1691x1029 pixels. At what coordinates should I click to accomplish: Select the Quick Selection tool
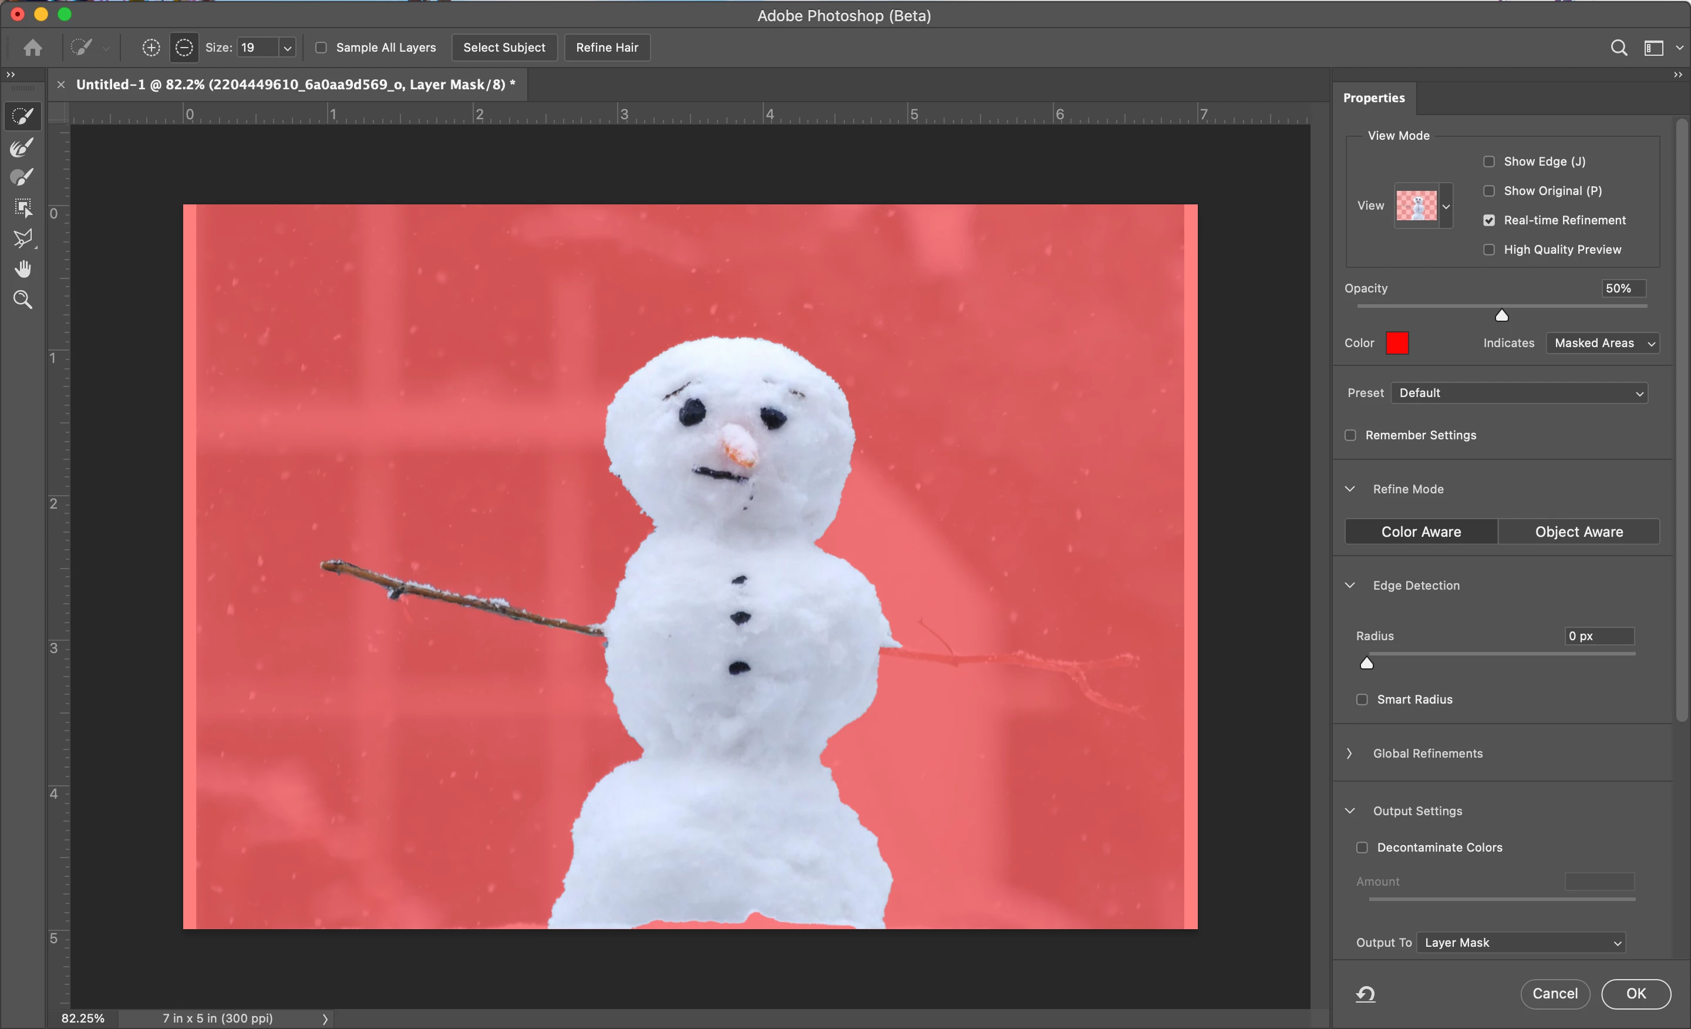click(23, 116)
